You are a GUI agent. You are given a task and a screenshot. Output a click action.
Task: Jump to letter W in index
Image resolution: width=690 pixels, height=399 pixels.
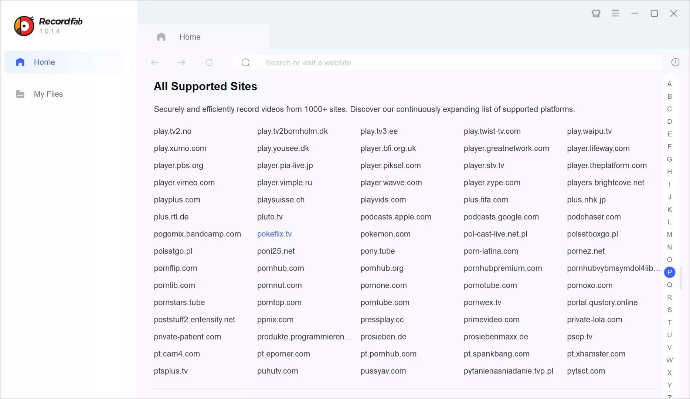click(x=669, y=360)
